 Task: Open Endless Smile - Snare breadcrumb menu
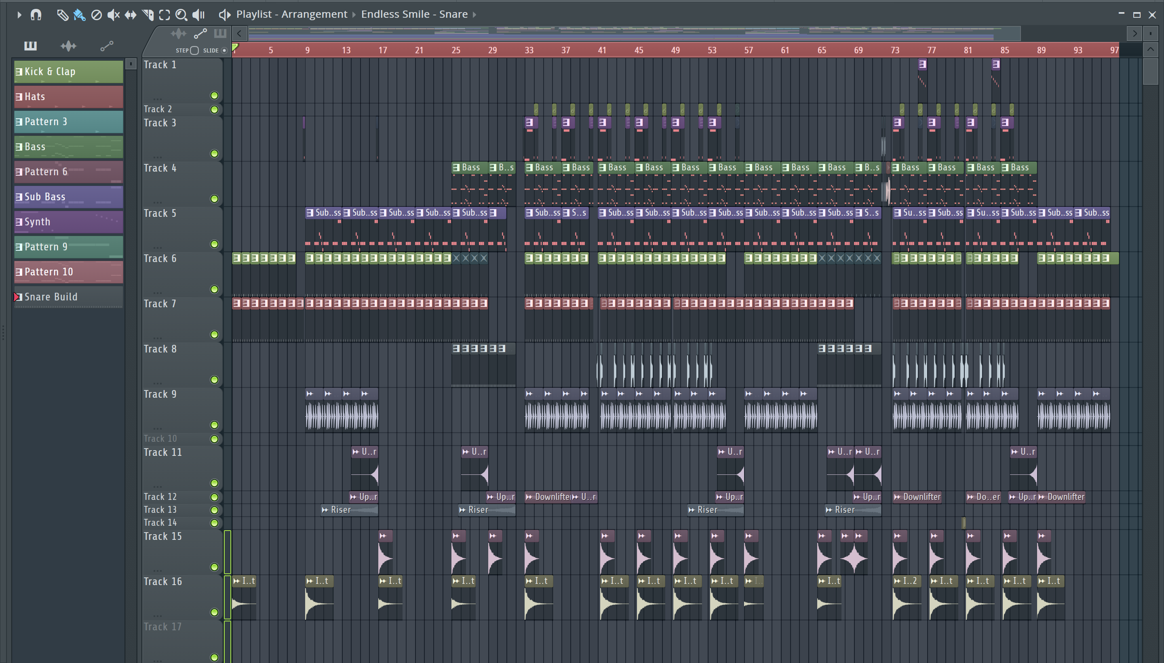click(x=414, y=14)
